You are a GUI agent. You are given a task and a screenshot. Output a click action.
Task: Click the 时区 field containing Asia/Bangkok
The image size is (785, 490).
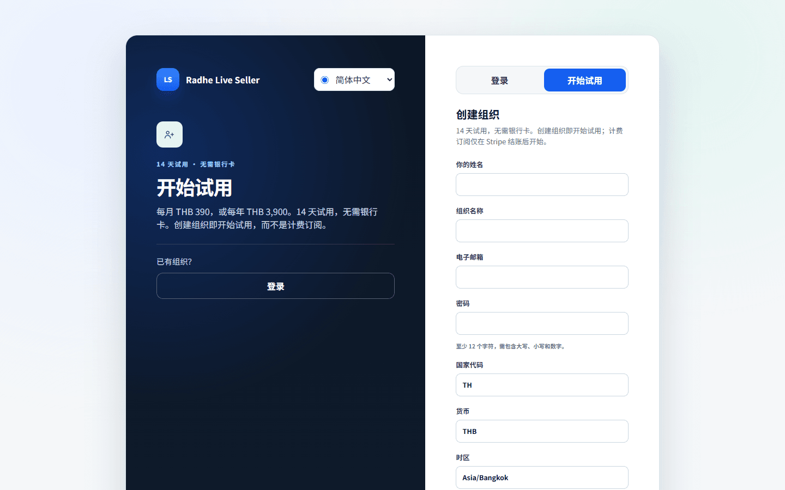pos(542,477)
